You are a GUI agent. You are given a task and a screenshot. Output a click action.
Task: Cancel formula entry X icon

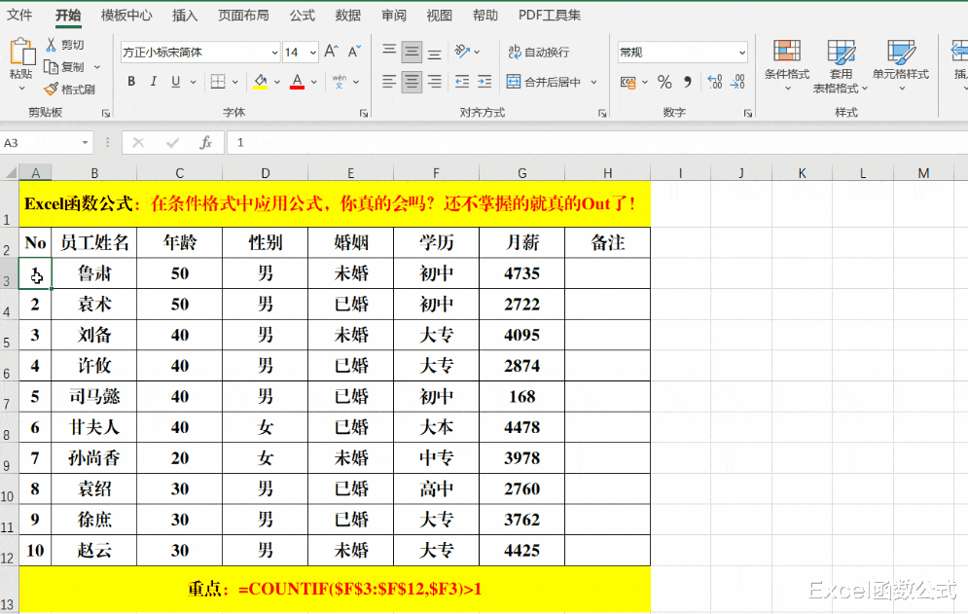click(x=138, y=143)
